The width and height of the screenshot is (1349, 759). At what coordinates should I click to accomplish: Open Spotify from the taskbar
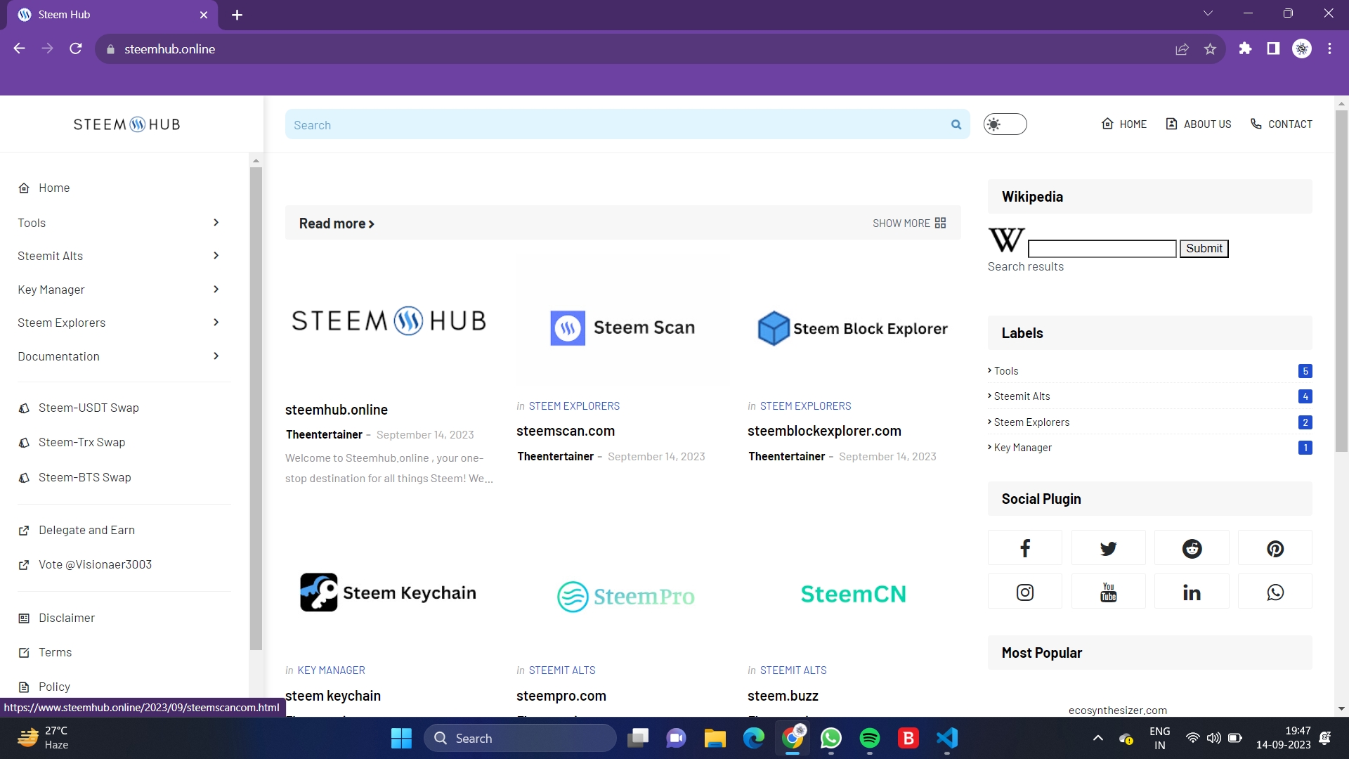click(x=869, y=738)
